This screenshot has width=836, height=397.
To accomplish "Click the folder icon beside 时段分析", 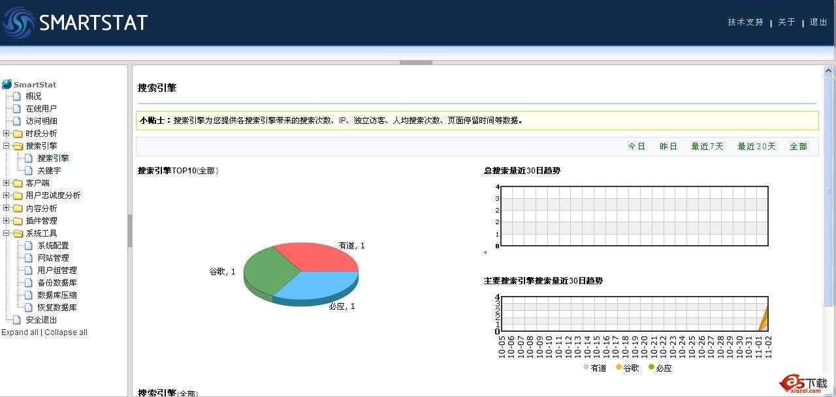I will (x=18, y=134).
